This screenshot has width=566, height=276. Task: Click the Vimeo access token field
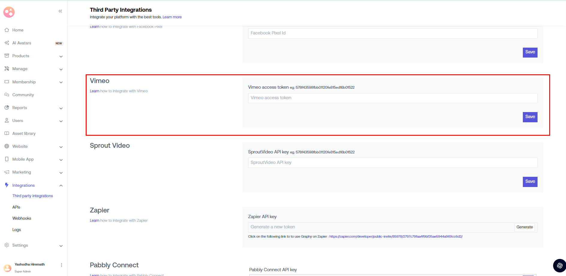coord(393,98)
